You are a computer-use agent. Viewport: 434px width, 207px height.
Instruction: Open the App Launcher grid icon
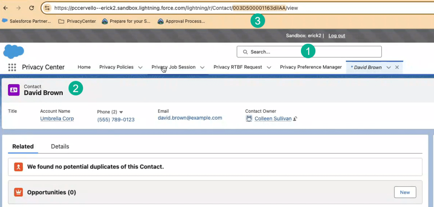pyautogui.click(x=12, y=67)
